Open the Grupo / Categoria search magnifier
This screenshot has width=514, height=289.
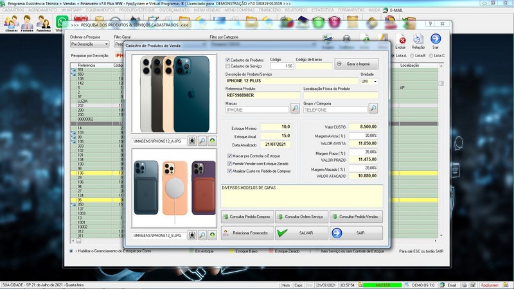coord(372,109)
